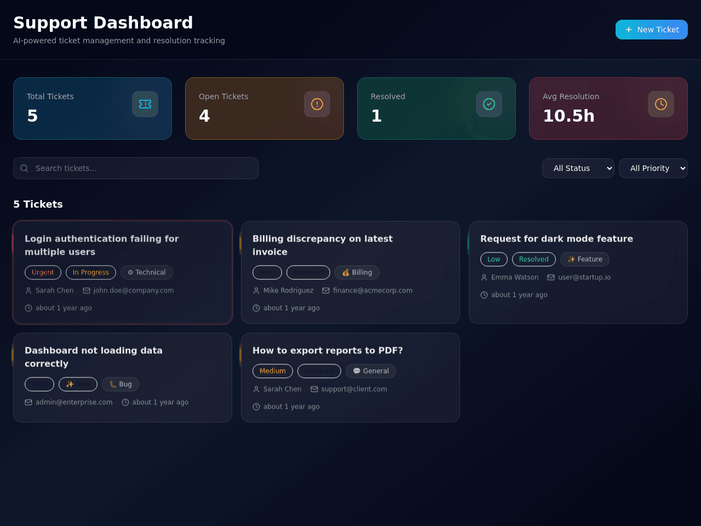Click the Low priority badge
The height and width of the screenshot is (526, 701).
point(494,259)
